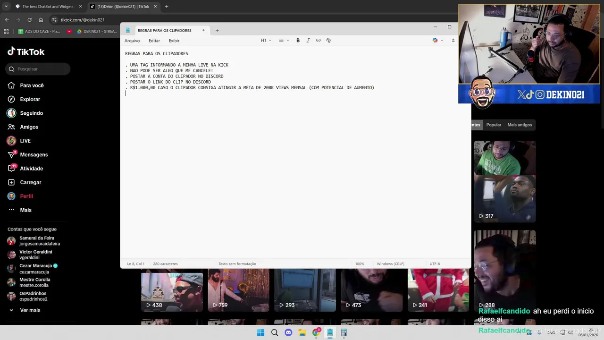604x340 pixels.
Task: Open the Arquivo menu
Action: point(132,41)
